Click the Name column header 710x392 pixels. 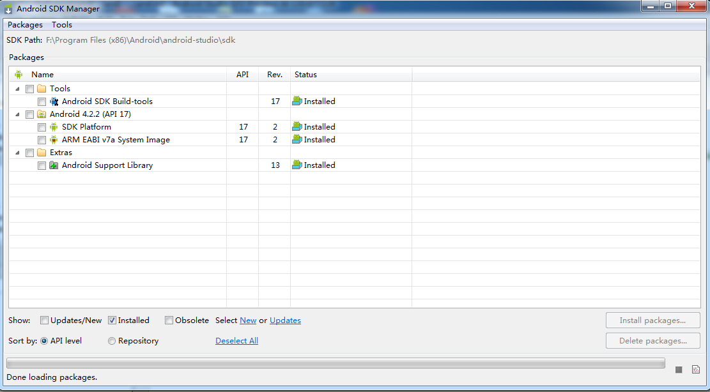[x=118, y=75]
